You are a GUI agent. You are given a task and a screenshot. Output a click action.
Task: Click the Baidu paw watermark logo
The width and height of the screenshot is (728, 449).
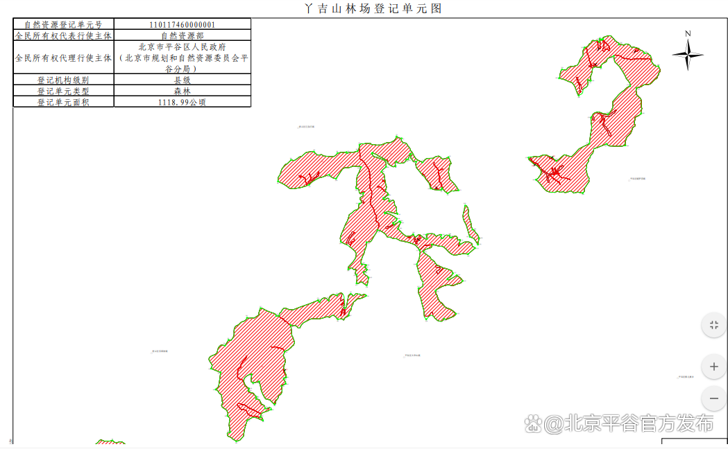(x=533, y=423)
